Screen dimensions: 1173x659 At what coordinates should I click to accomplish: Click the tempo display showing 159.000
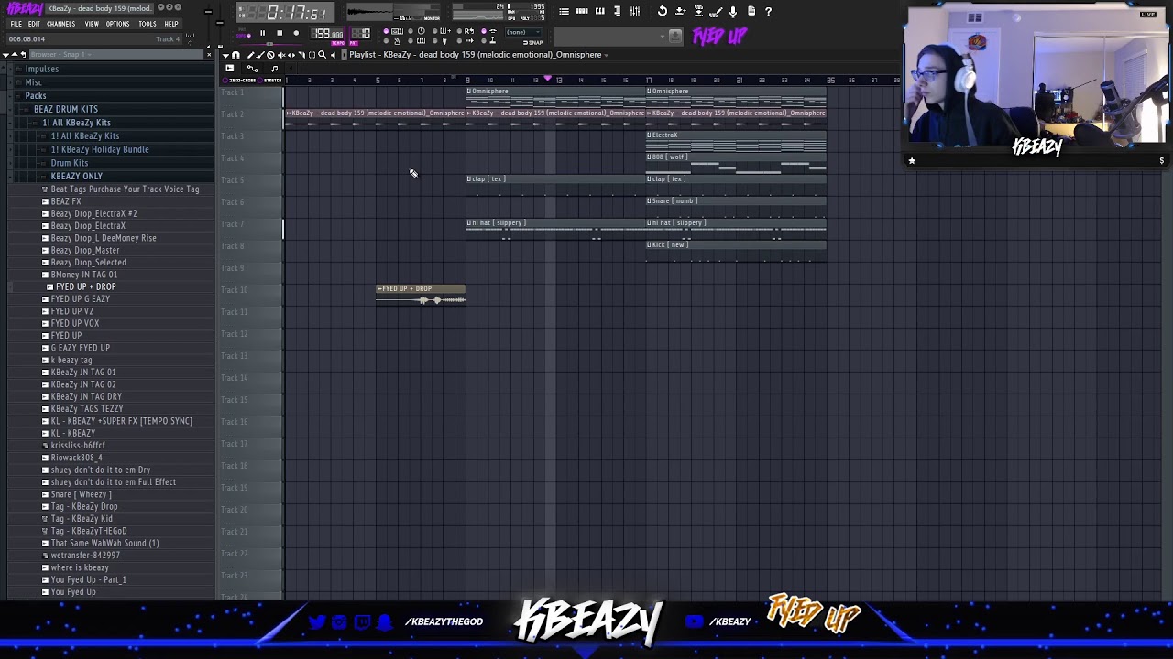326,33
